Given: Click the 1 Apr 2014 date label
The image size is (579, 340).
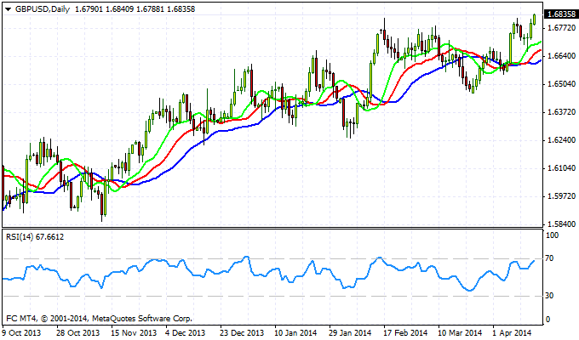Looking at the screenshot, I should pos(513,333).
